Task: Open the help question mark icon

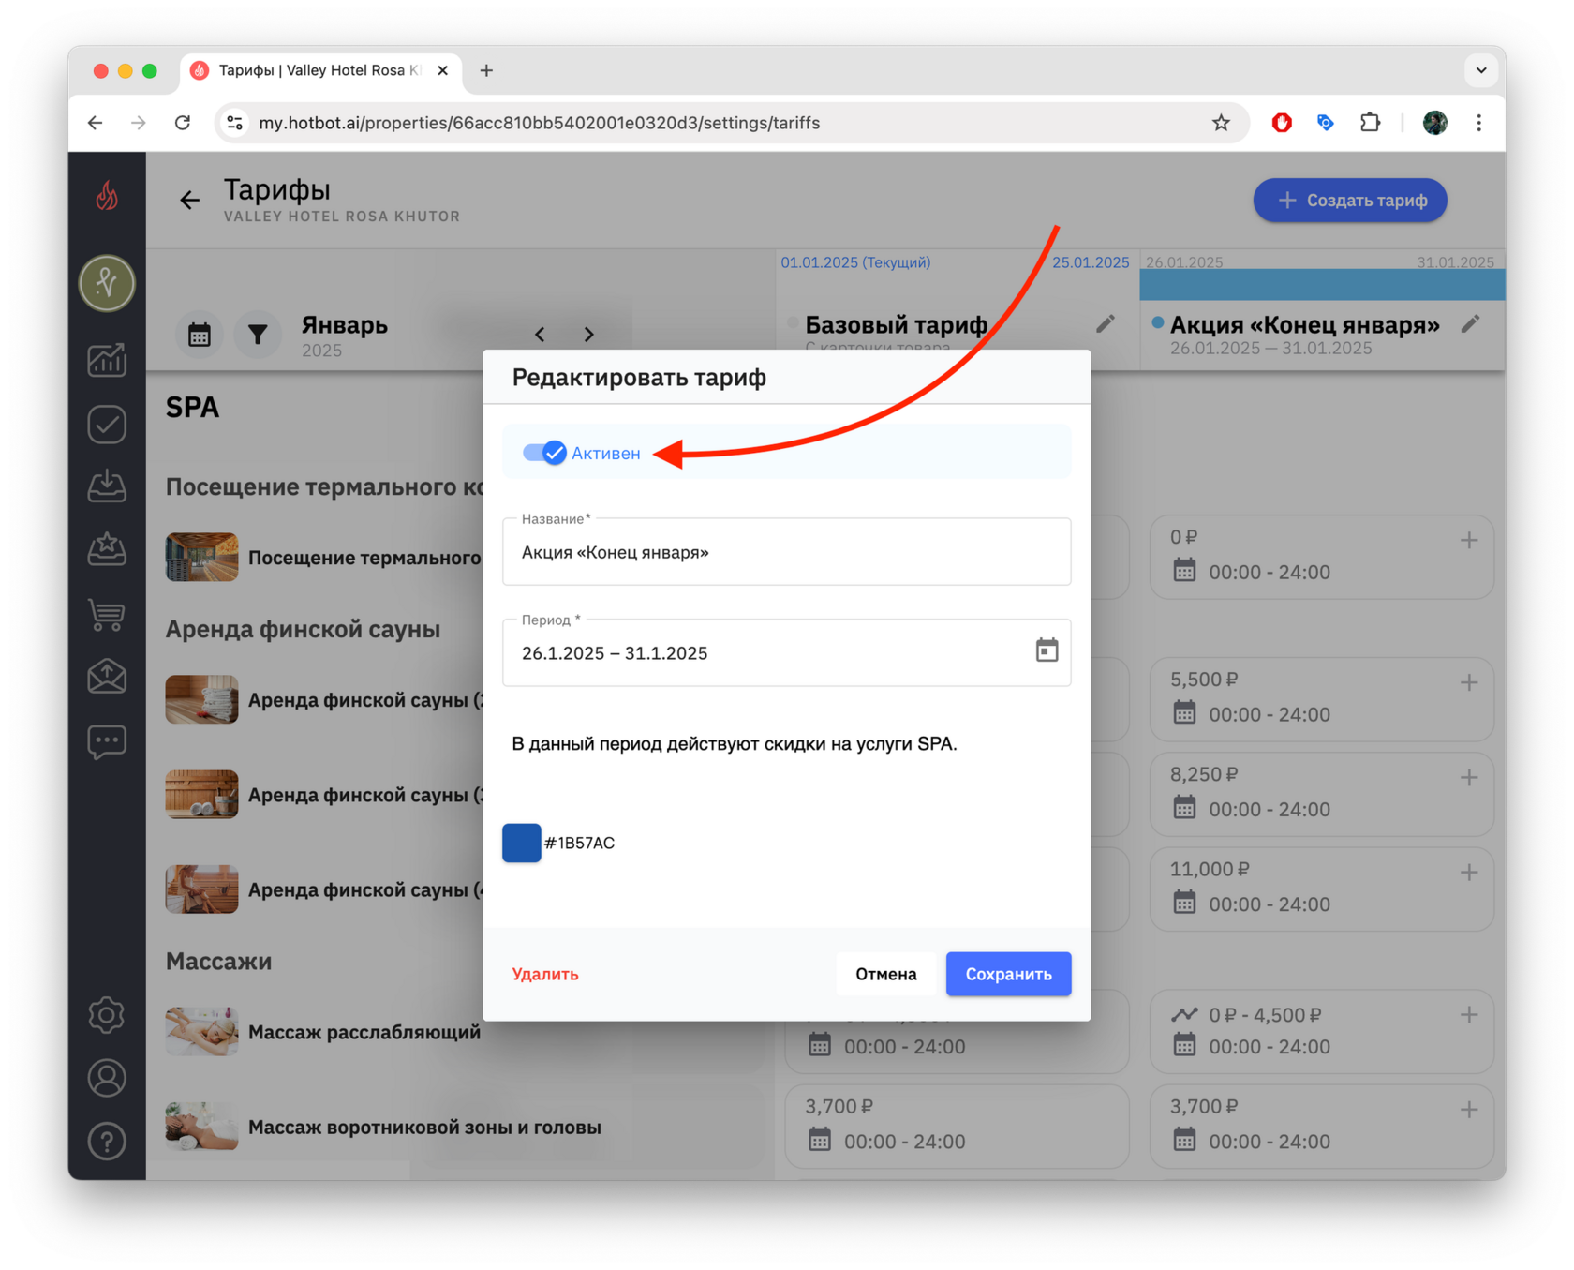Action: [x=107, y=1142]
